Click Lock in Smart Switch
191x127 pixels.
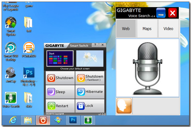pos(90,106)
